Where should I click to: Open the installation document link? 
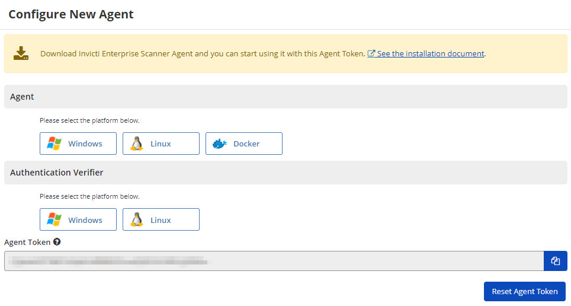(x=426, y=53)
